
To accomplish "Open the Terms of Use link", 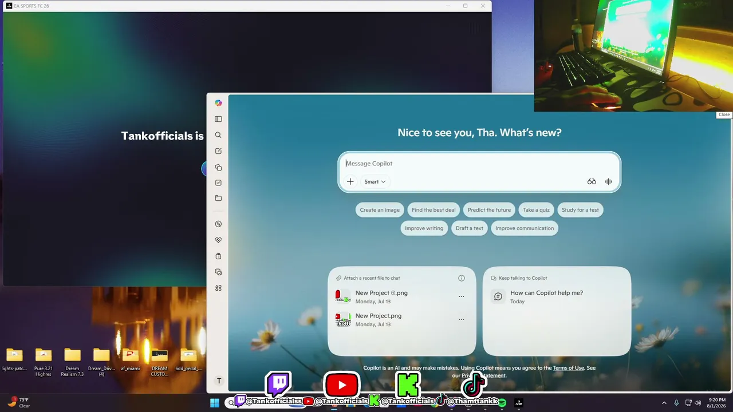I will 569,368.
